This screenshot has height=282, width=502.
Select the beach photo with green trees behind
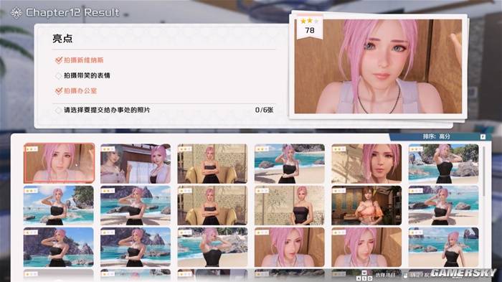pyautogui.click(x=443, y=164)
